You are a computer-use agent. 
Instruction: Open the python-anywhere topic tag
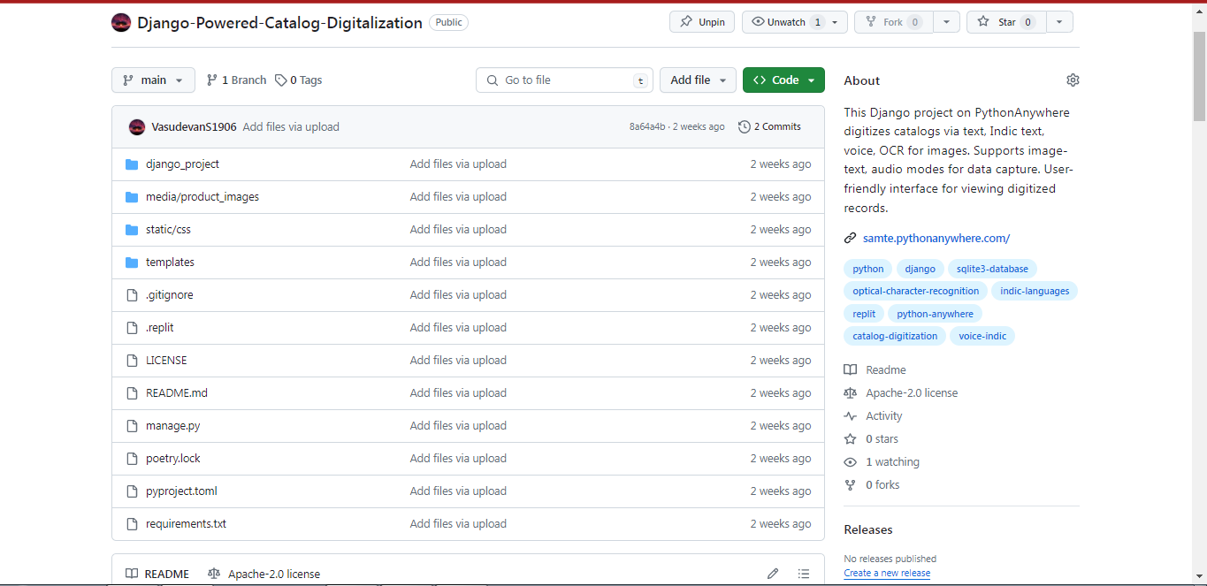pos(935,314)
